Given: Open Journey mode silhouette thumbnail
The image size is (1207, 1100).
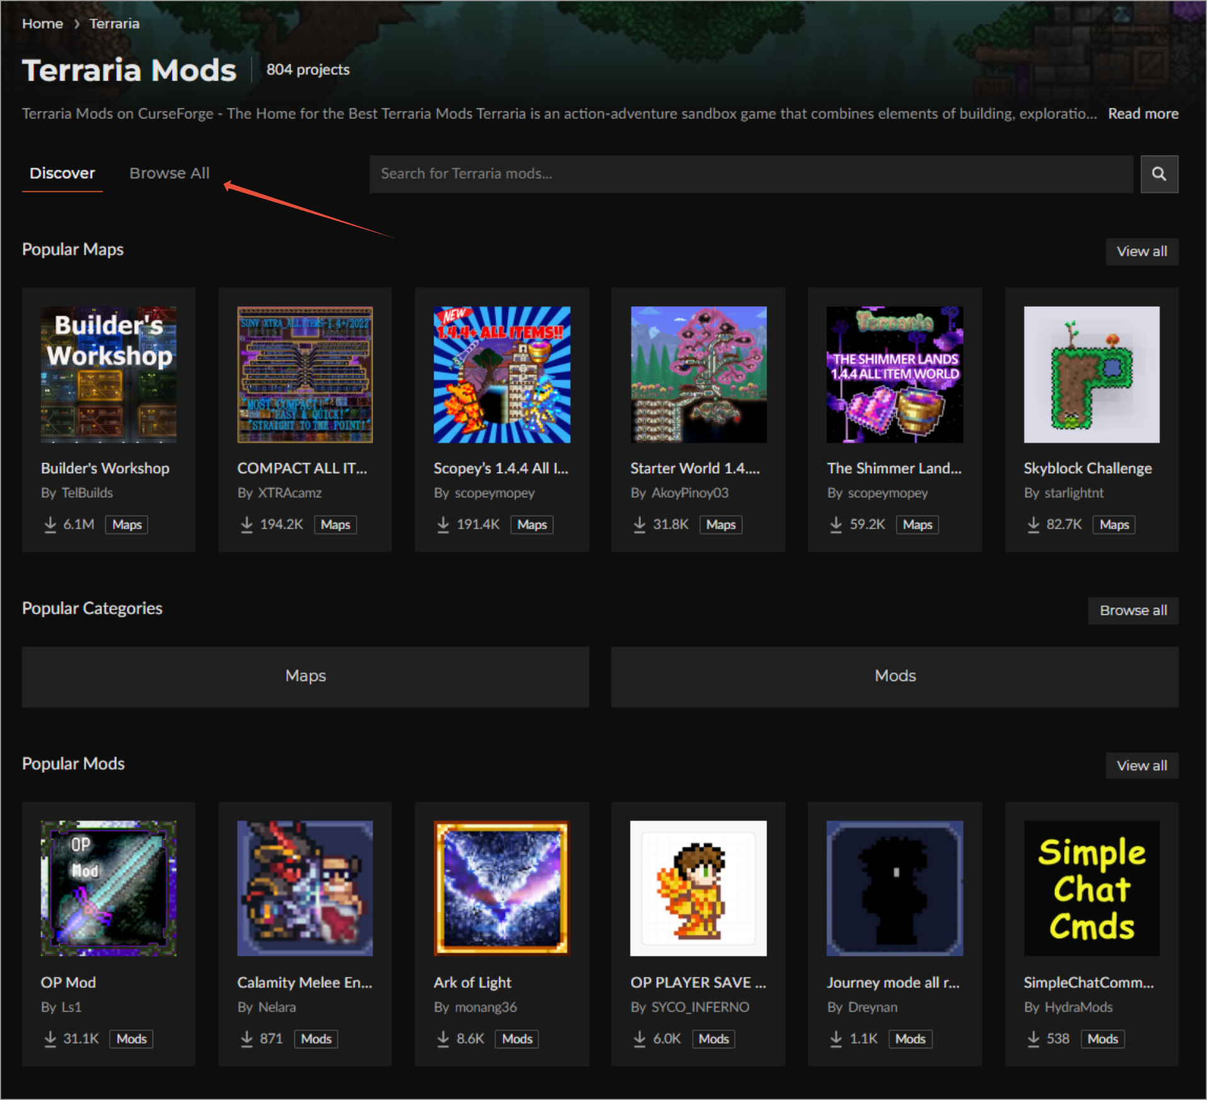Looking at the screenshot, I should (895, 888).
